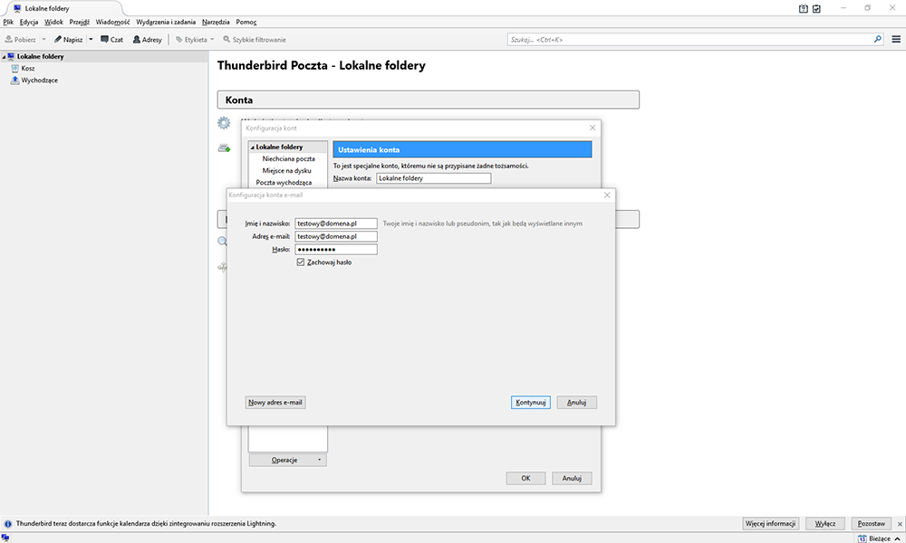Open the Przejdź menu
Image resolution: width=906 pixels, height=543 pixels.
[x=79, y=22]
